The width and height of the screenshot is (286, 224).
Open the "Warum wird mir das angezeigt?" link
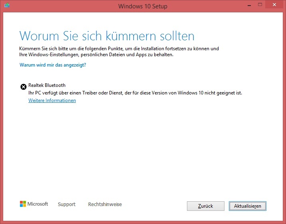53,65
